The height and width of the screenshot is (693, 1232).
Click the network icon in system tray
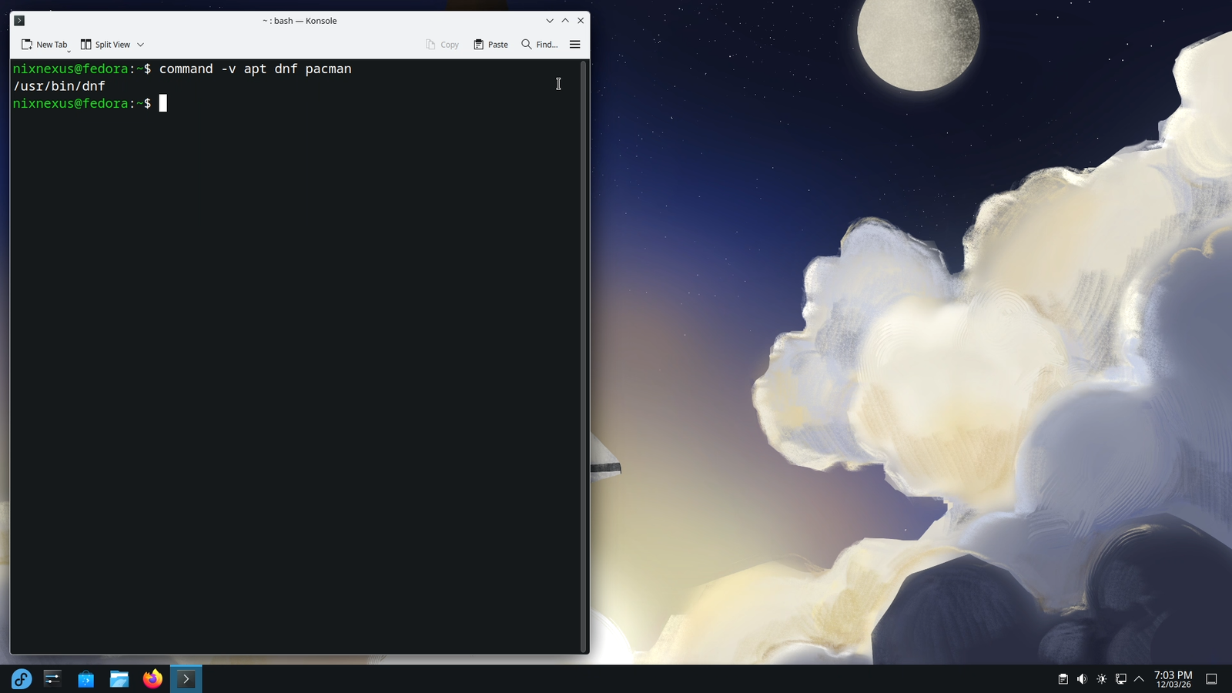click(x=1120, y=679)
